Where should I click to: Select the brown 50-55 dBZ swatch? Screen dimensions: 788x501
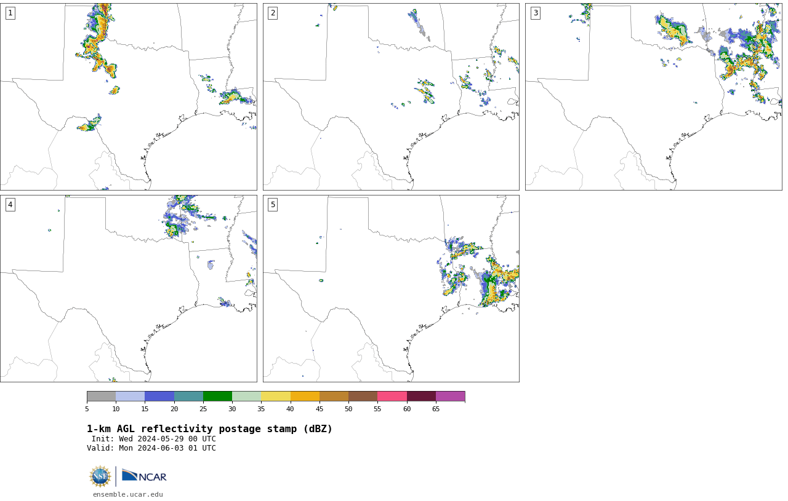coord(363,396)
